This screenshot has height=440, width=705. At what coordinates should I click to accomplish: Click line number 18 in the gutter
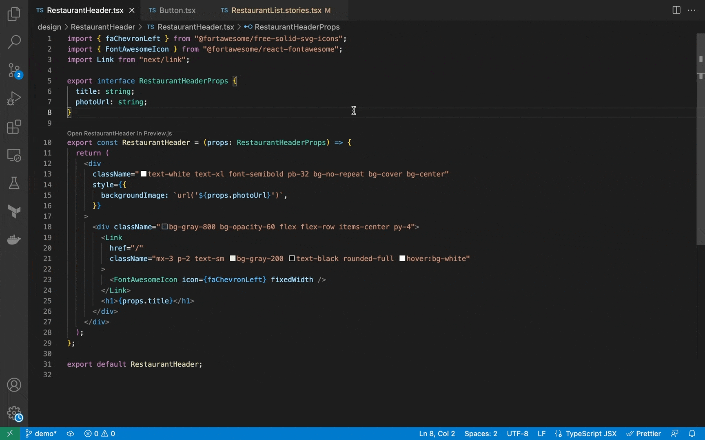[x=47, y=227]
